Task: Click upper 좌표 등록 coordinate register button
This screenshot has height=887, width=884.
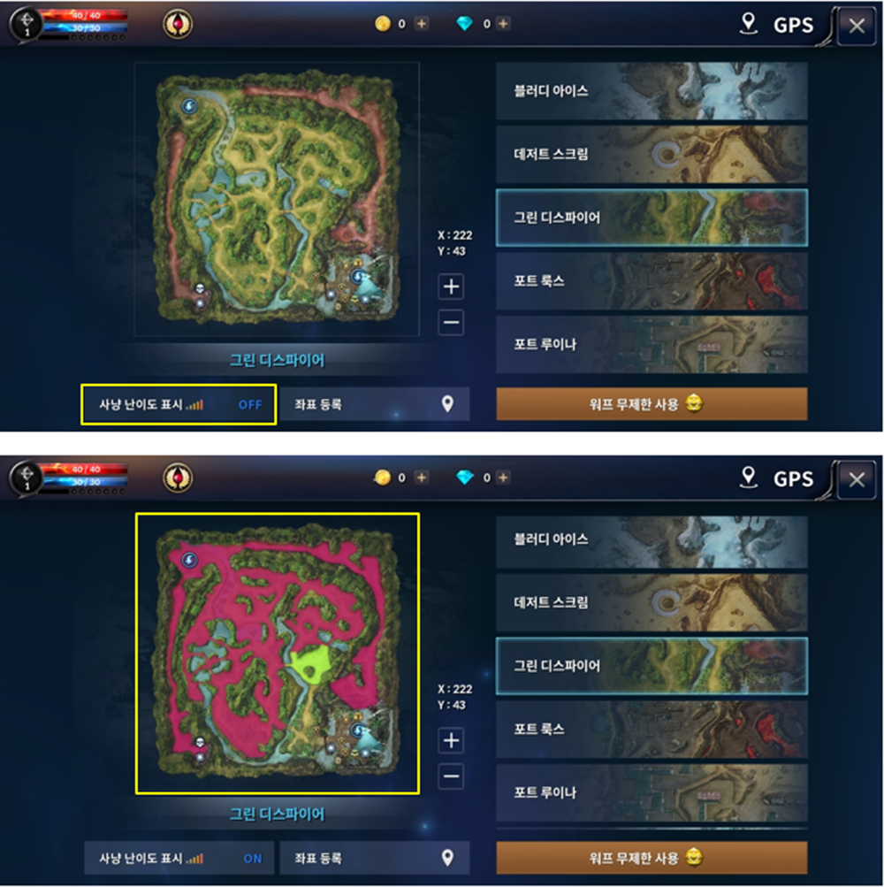Action: pyautogui.click(x=375, y=404)
